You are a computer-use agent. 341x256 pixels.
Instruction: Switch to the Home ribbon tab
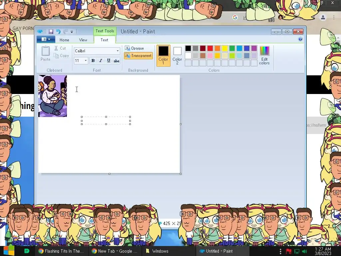pos(64,40)
